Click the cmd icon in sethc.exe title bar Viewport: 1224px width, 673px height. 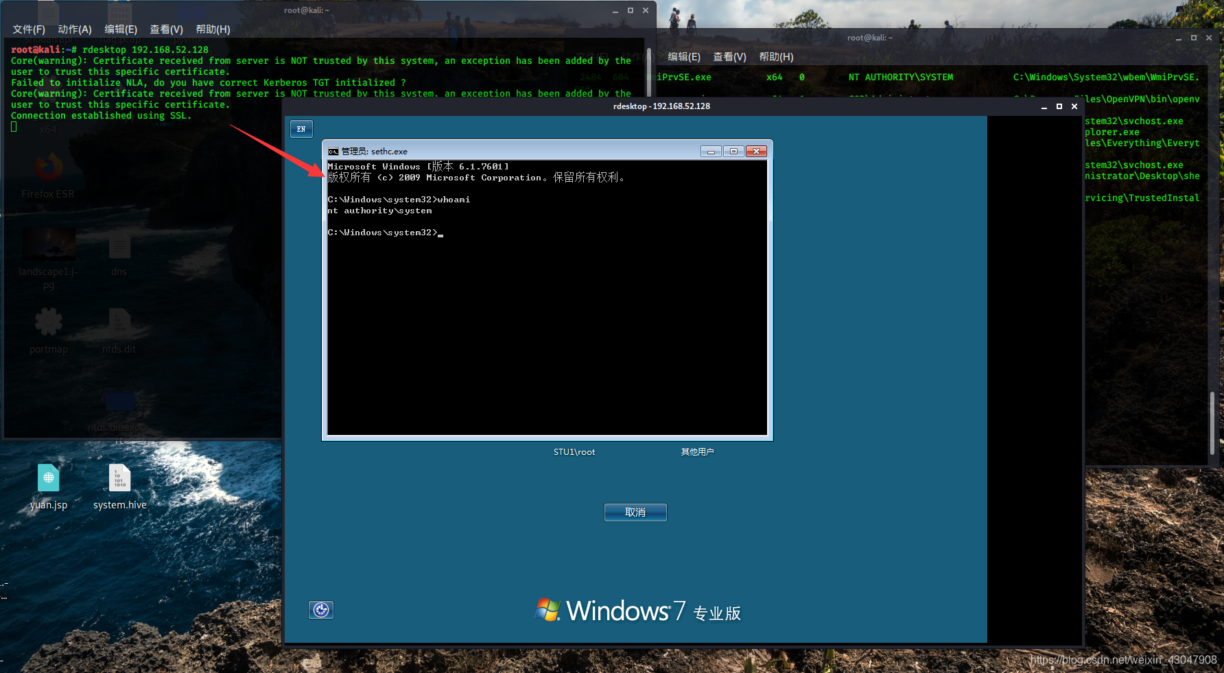tap(333, 152)
